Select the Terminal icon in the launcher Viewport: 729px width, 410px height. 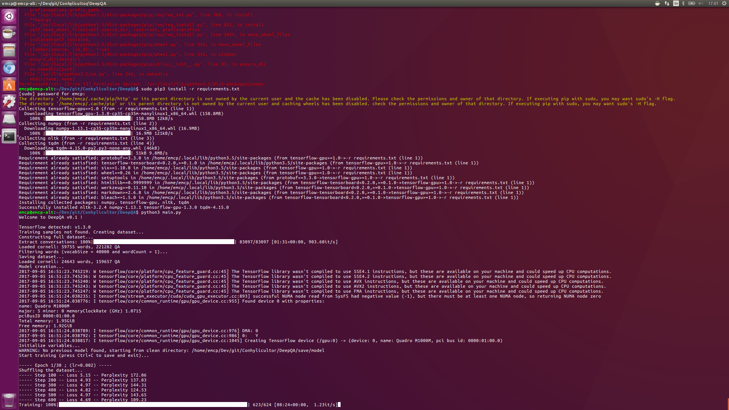coord(9,136)
